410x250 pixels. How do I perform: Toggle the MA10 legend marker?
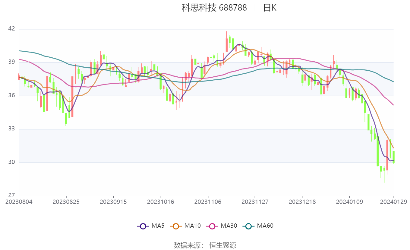coord(176,226)
